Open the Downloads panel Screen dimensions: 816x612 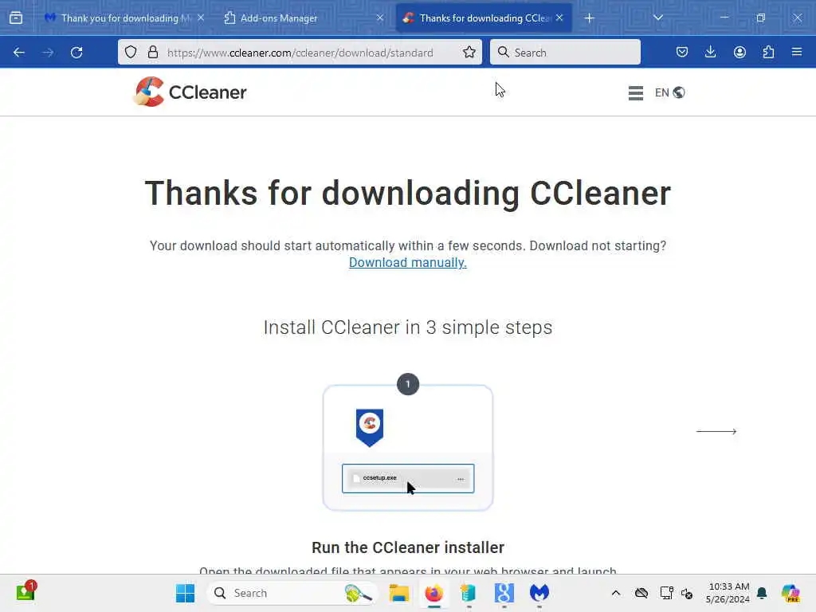point(710,52)
